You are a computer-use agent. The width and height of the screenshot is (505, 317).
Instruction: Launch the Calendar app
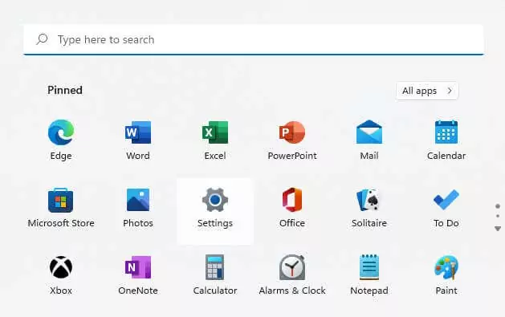tap(446, 140)
